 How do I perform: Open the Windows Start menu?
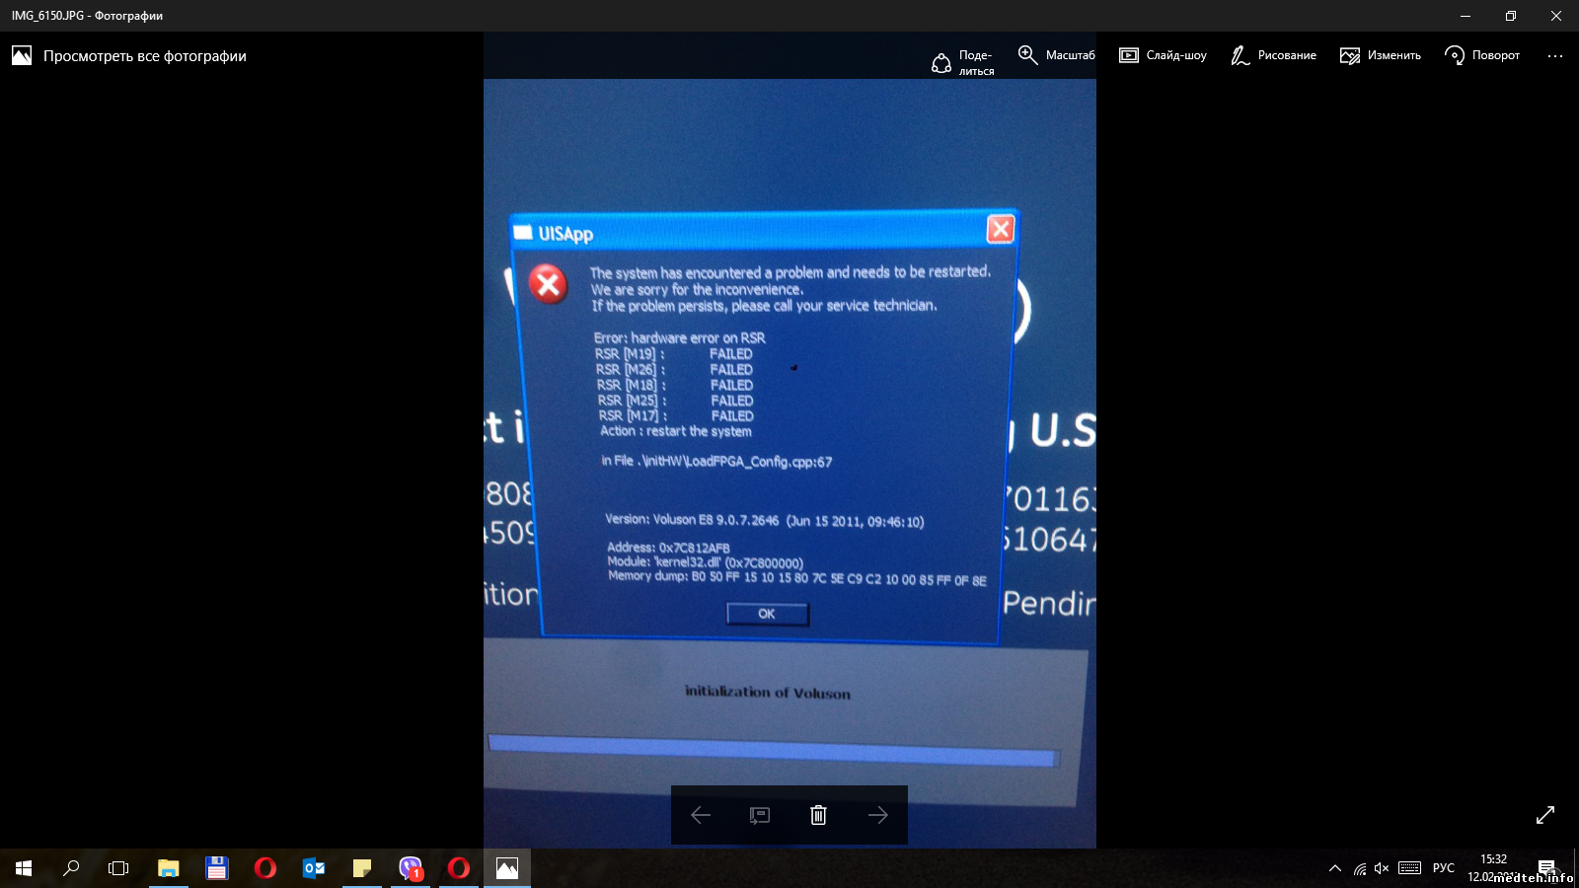click(24, 868)
